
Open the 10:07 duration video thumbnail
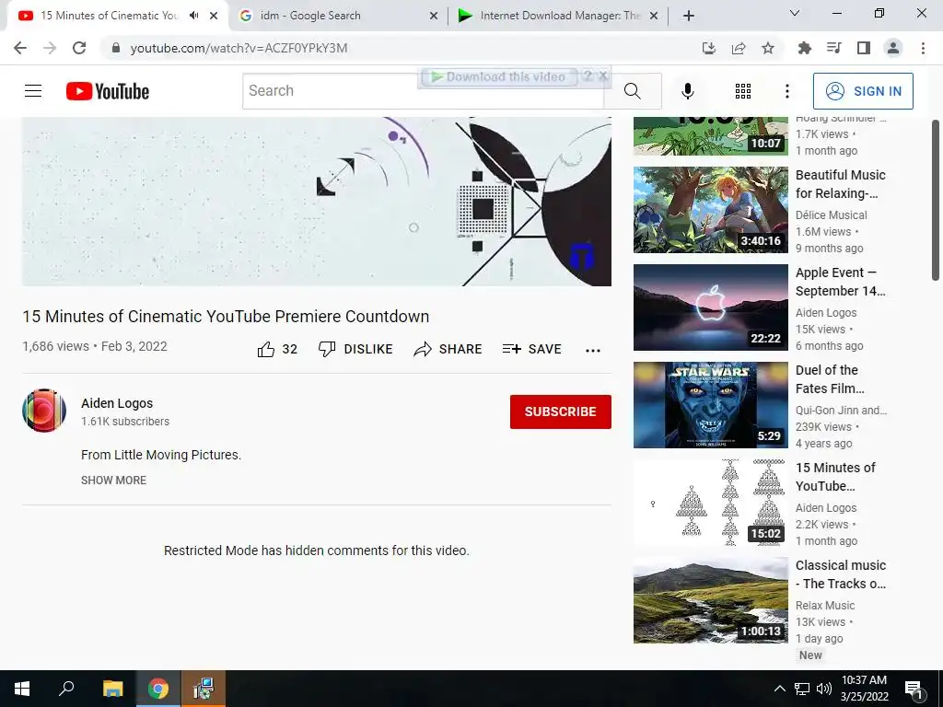(710, 136)
